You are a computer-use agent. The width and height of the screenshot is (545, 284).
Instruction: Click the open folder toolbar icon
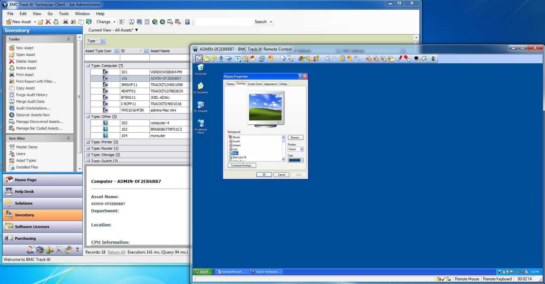click(41, 22)
